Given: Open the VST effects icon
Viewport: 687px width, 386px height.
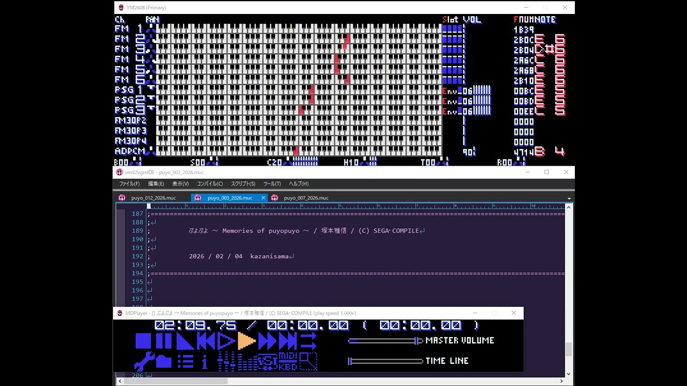Looking at the screenshot, I should tap(267, 361).
